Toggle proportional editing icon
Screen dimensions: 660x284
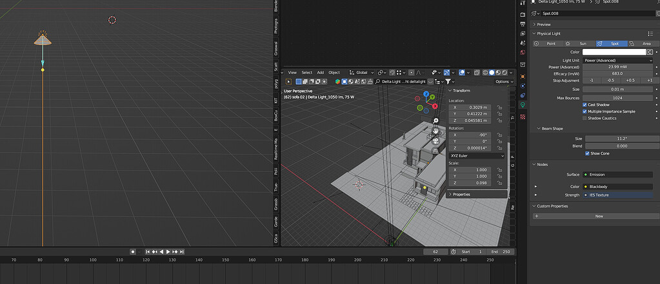(411, 73)
